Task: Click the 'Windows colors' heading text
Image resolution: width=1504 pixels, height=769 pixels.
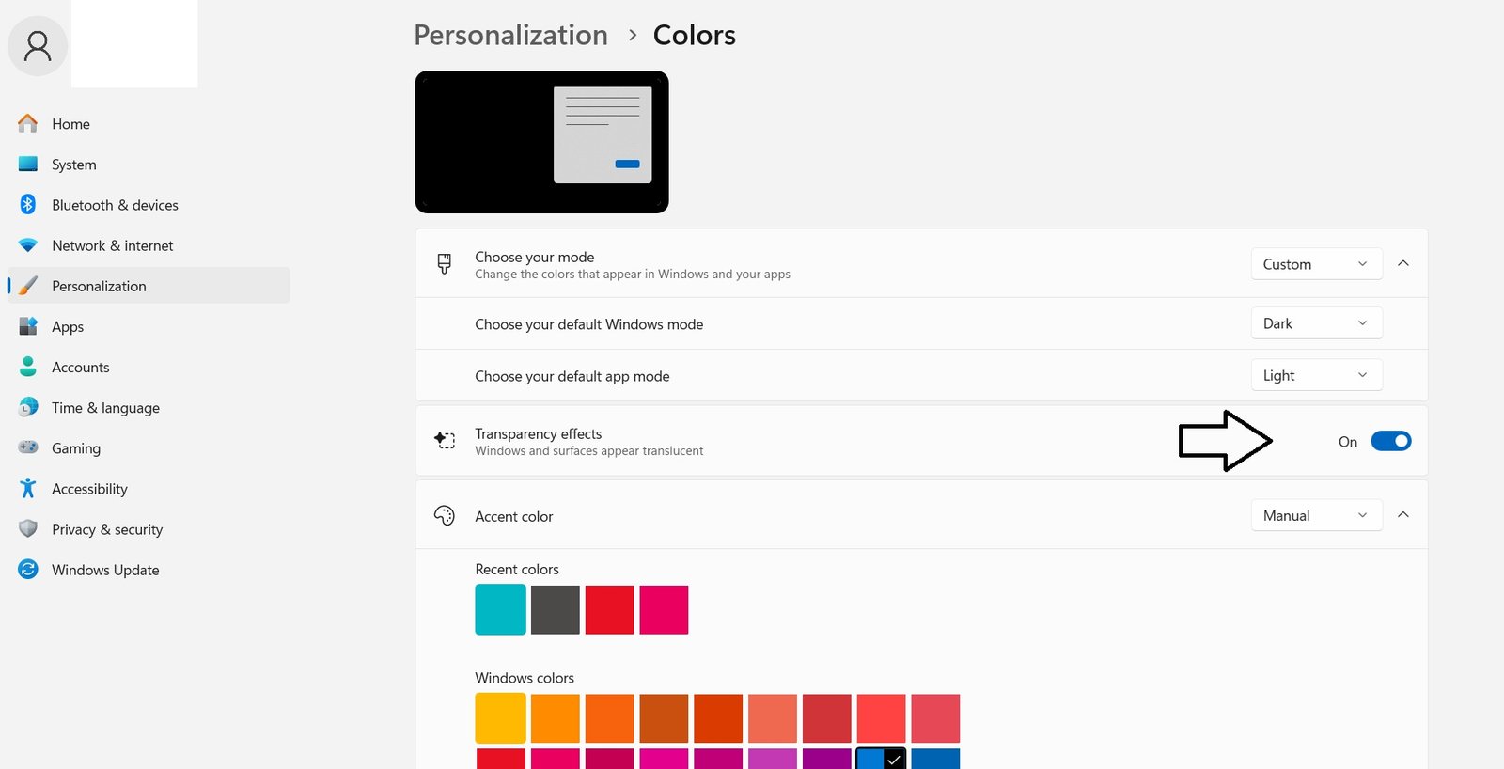Action: click(525, 678)
